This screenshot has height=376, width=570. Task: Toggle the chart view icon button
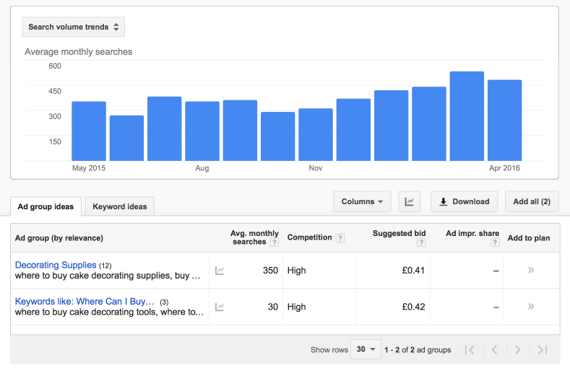pos(410,201)
